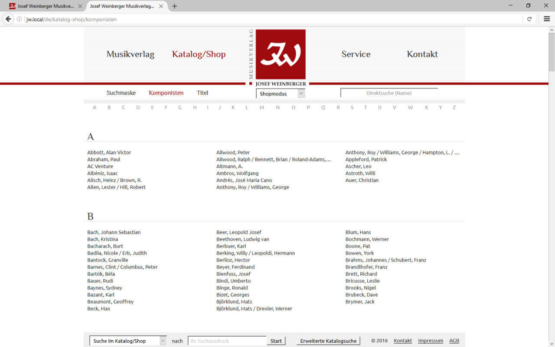Open composer Bartók, Béla
Viewport: 555px width, 347px height.
tap(101, 274)
